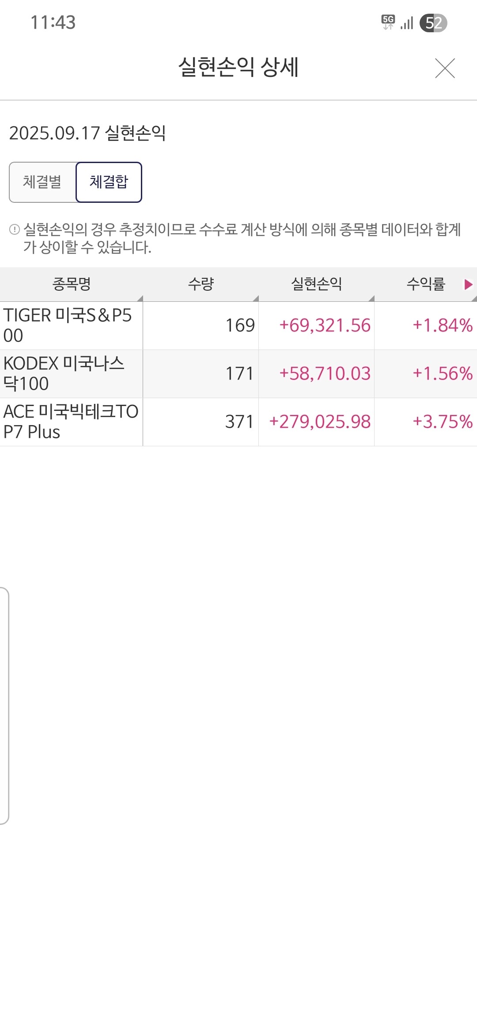This screenshot has height=1034, width=477.
Task: Tap the battery level indicator showing 52
Action: 433,23
